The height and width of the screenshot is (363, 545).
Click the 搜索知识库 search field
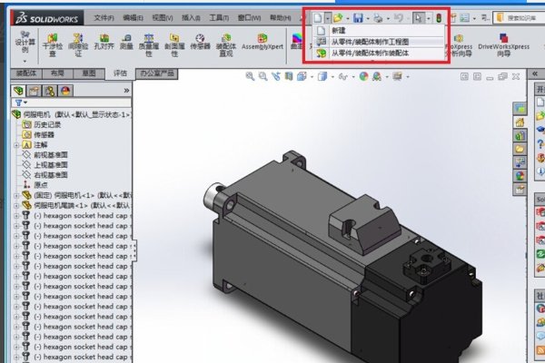pos(520,17)
